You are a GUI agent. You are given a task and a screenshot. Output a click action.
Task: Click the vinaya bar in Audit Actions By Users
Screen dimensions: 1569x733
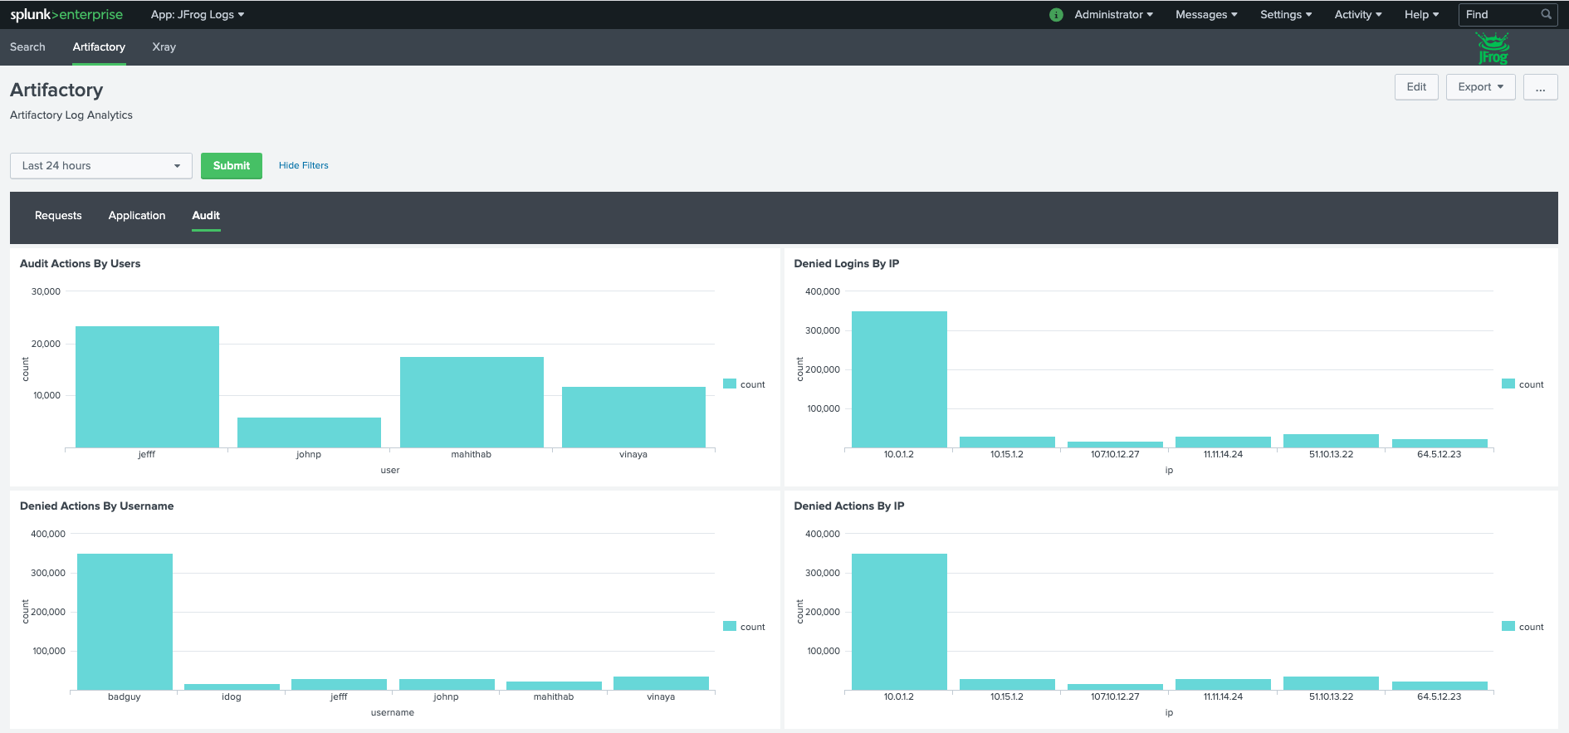633,418
